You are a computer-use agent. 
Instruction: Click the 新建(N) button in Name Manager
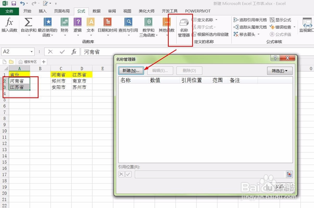[x=131, y=70]
